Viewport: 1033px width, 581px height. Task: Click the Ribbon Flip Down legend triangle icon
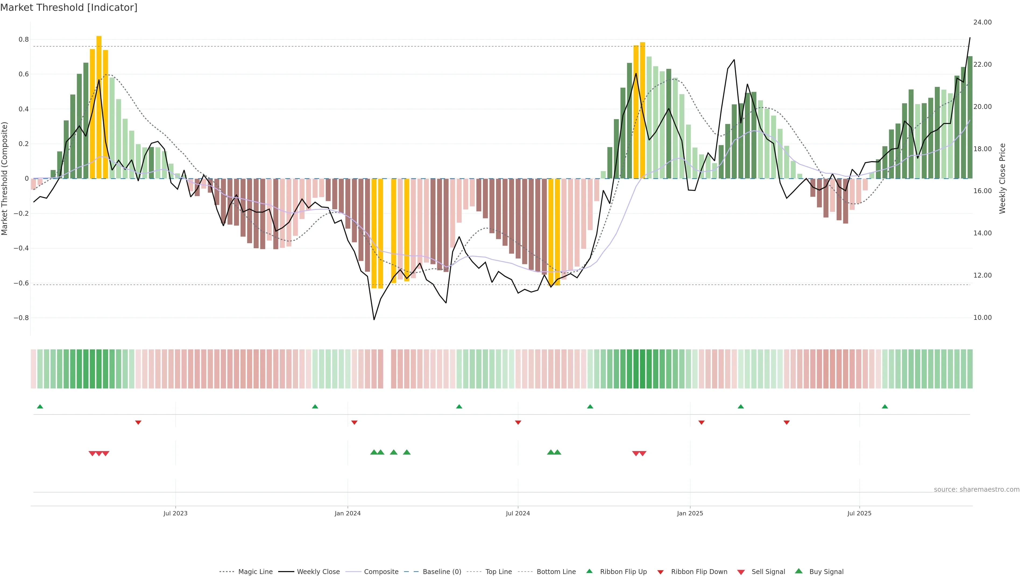tap(660, 572)
